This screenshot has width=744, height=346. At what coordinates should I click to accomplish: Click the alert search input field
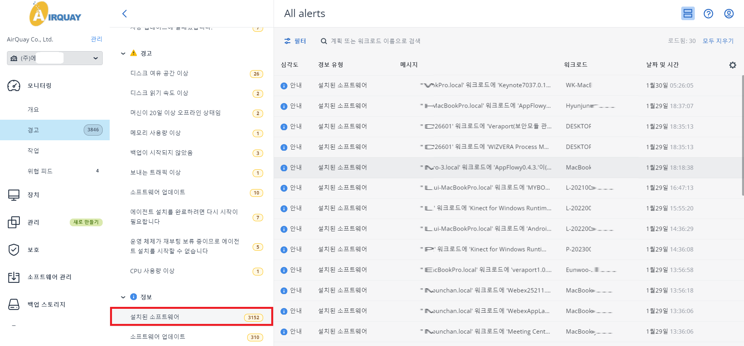coord(376,41)
